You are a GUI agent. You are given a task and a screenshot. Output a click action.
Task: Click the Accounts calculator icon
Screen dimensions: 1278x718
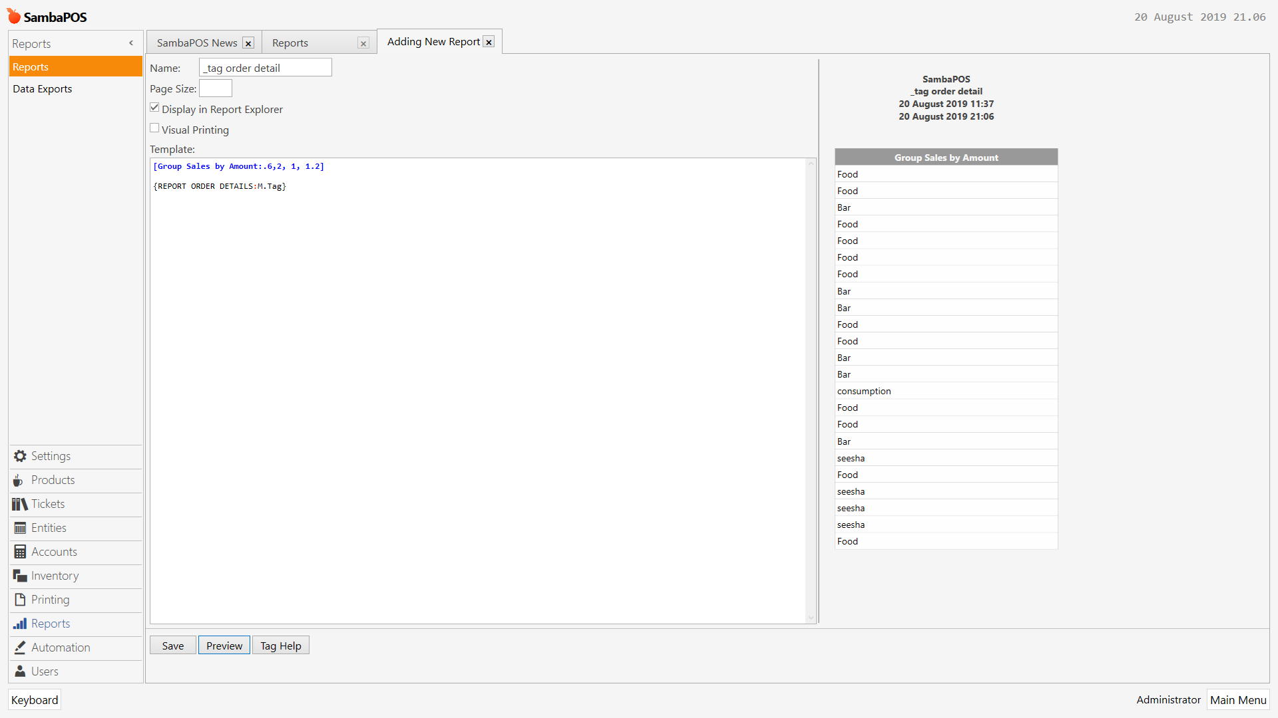click(x=20, y=552)
